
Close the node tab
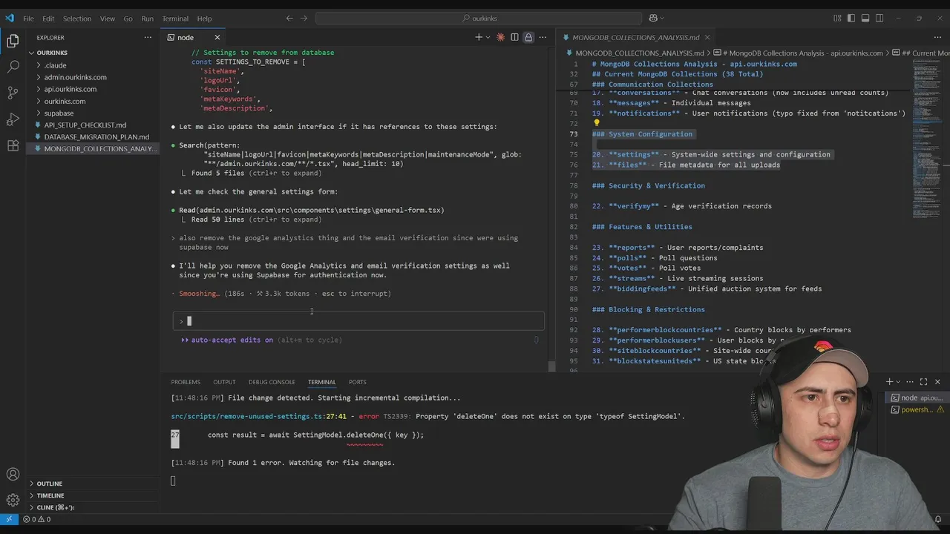(217, 37)
